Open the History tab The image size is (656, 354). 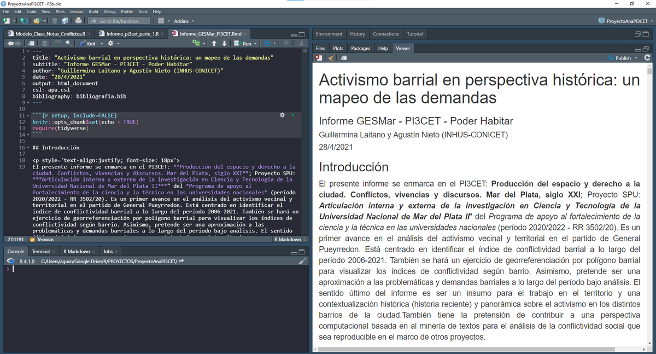(x=358, y=34)
